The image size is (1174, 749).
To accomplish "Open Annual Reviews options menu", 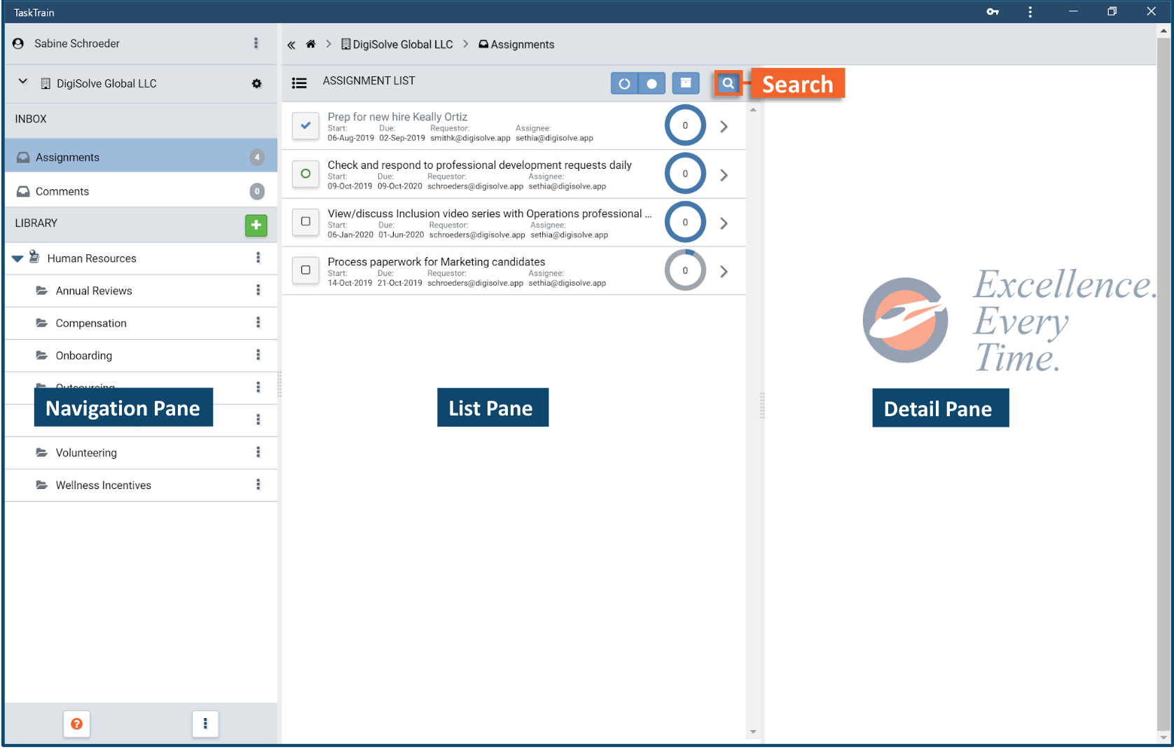I will [x=258, y=290].
